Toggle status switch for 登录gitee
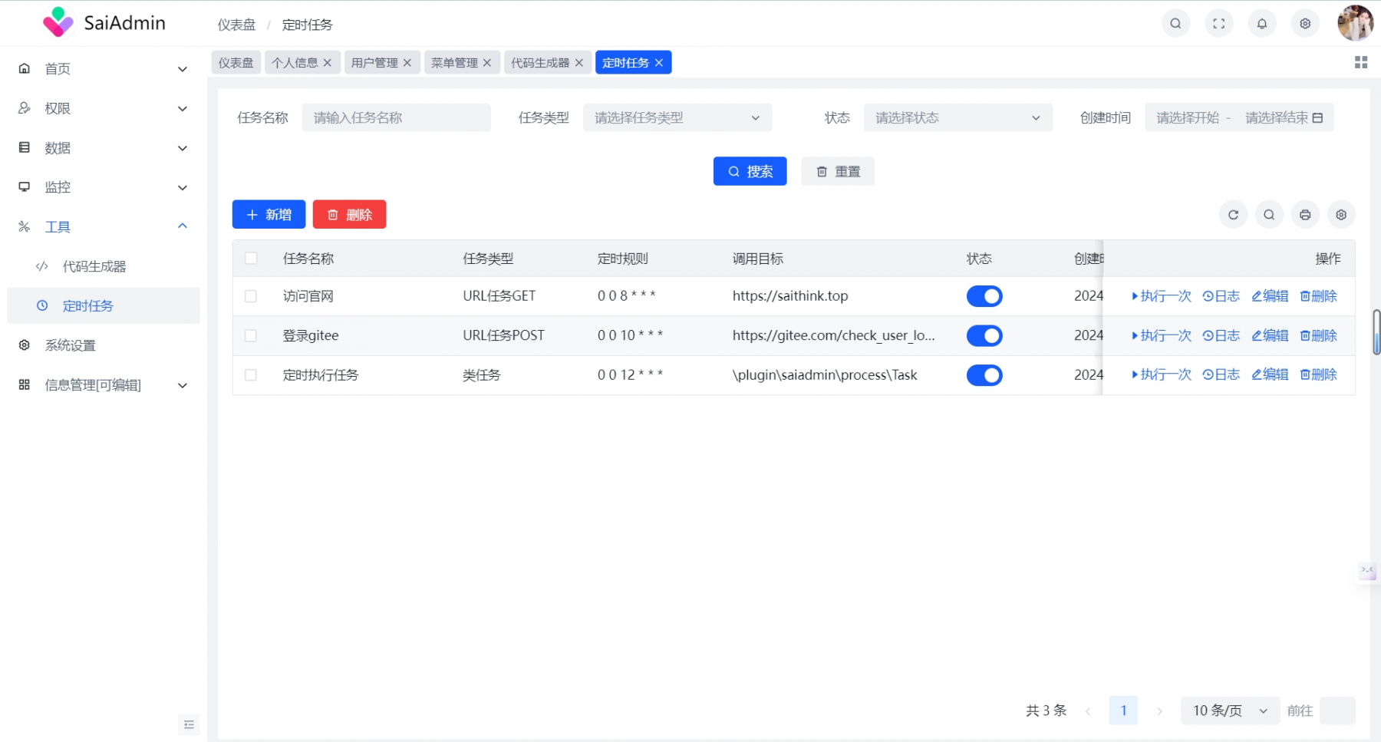Screen dimensions: 1381x742 tap(984, 335)
